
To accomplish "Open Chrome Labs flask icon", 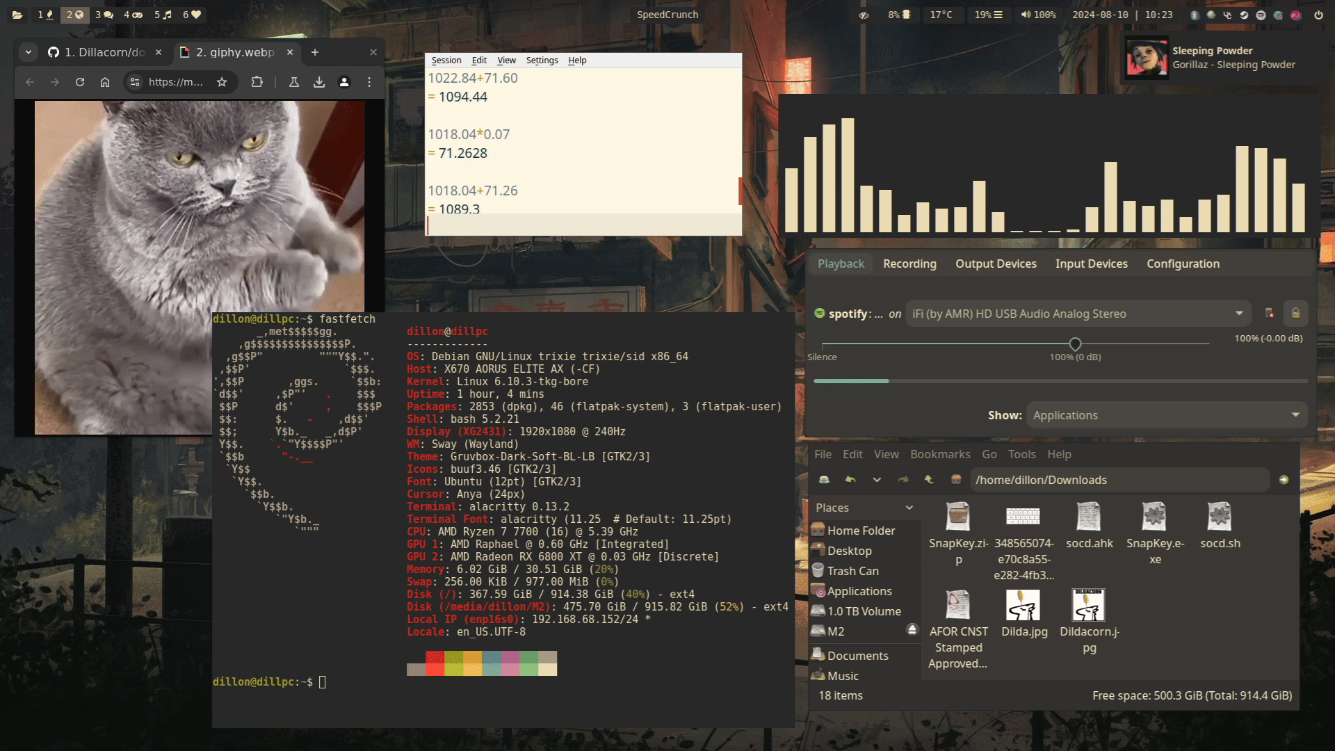I will (x=294, y=82).
